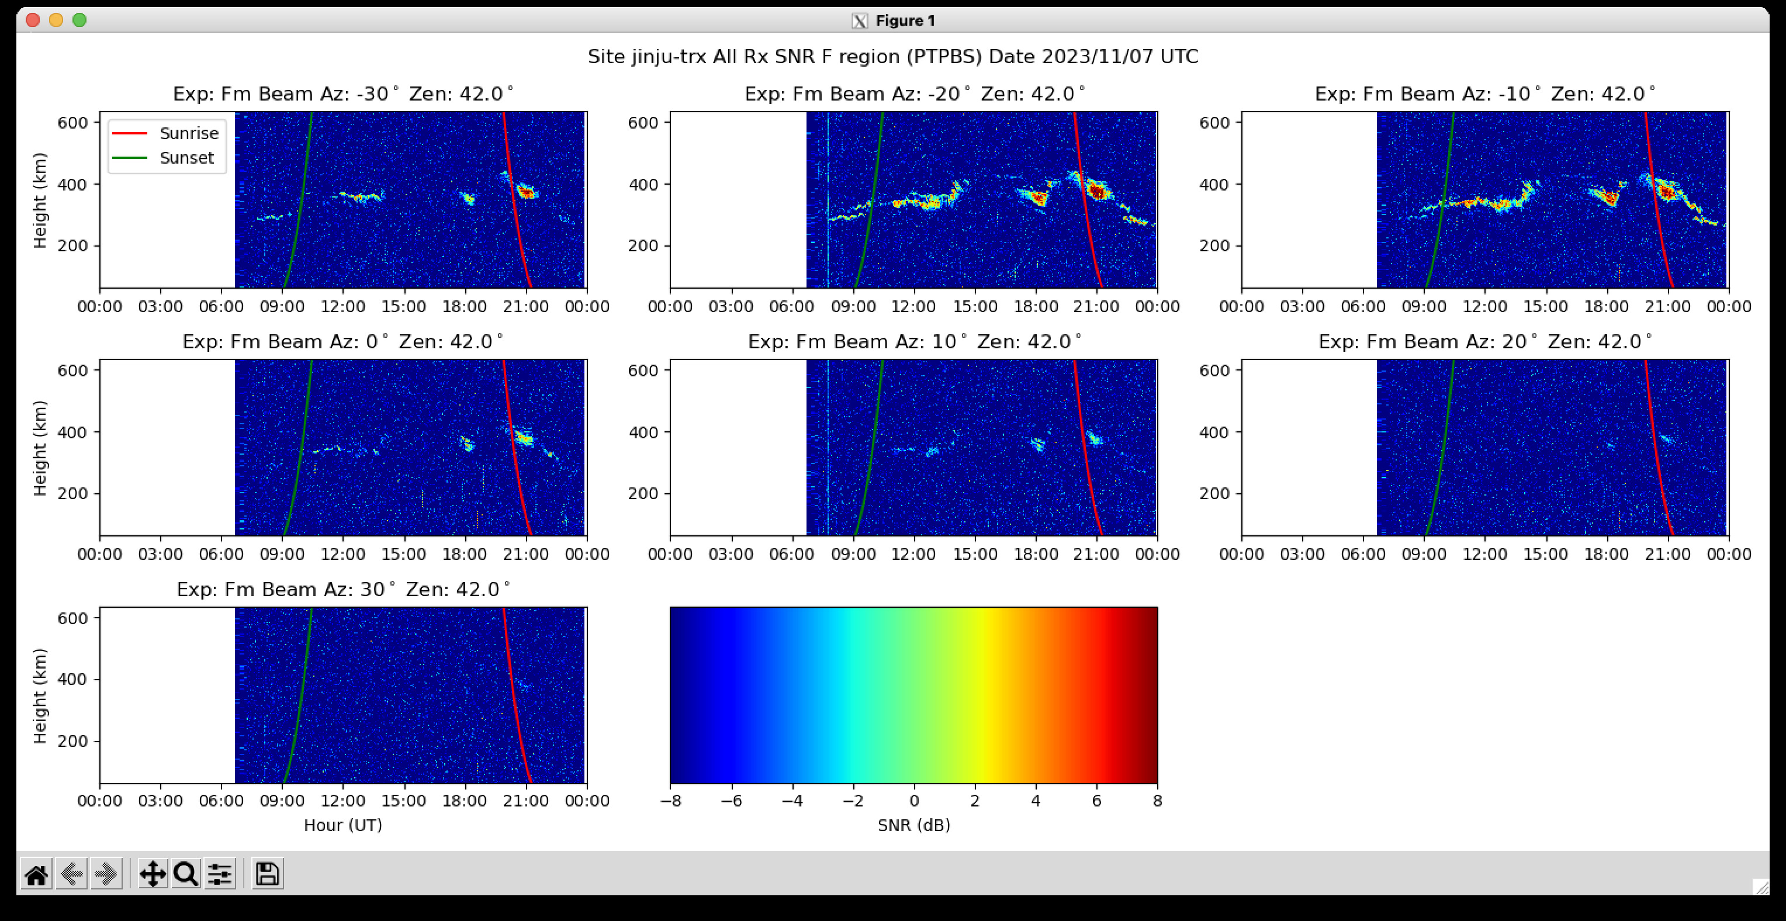This screenshot has width=1786, height=921.
Task: Click the Sunrise legend entry
Action: point(166,133)
